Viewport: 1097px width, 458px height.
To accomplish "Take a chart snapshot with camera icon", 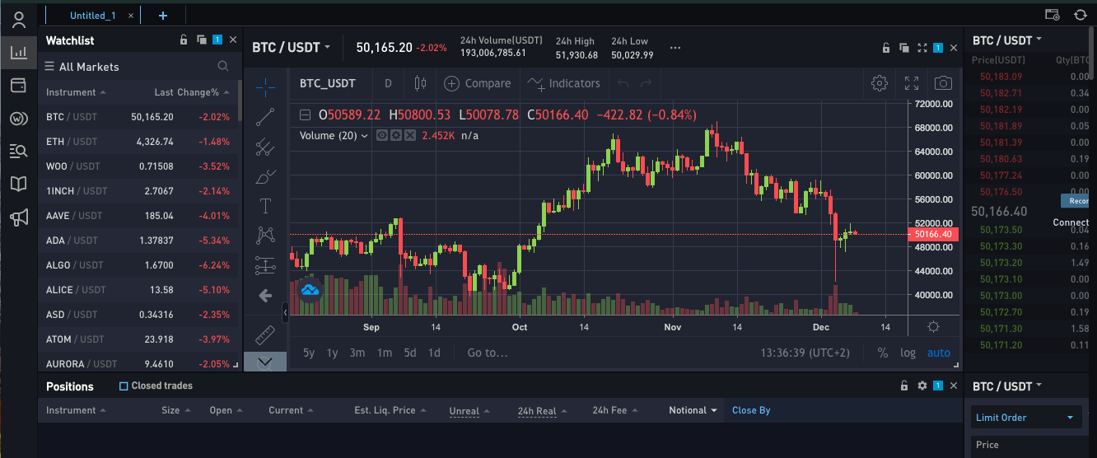I will 943,83.
